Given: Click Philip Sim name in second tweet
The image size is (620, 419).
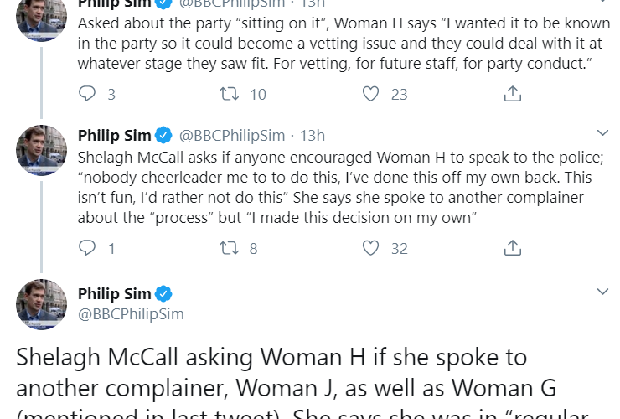Looking at the screenshot, I should 115,135.
